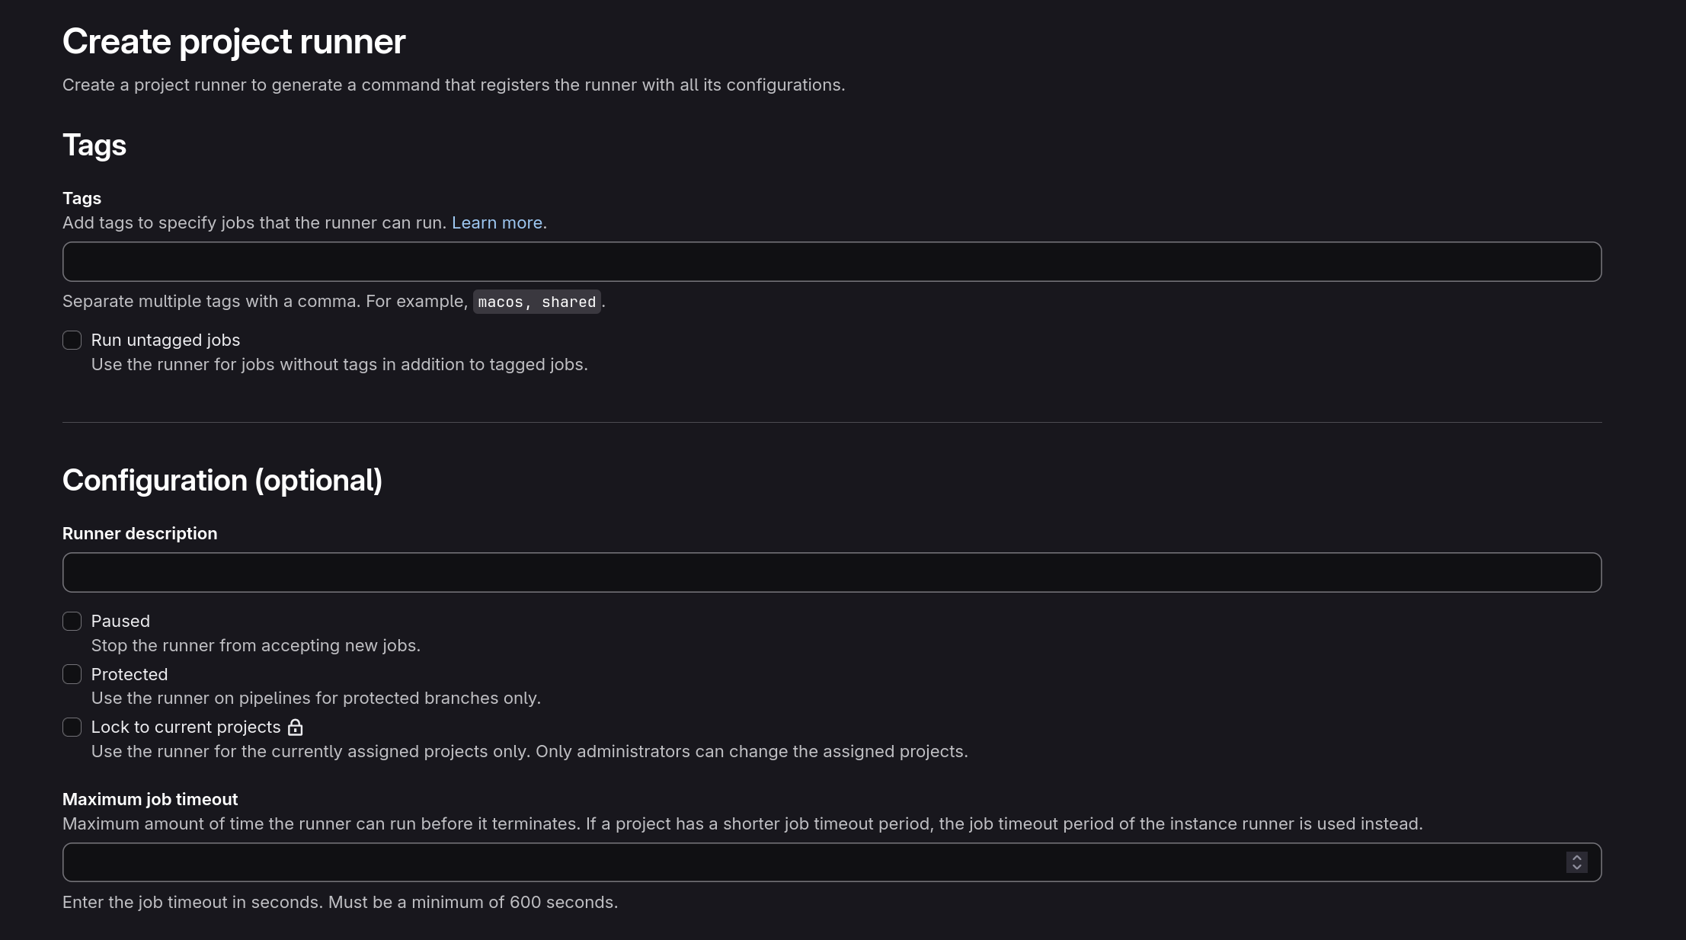Image resolution: width=1686 pixels, height=940 pixels.
Task: Click the Runner description label
Action: click(x=140, y=533)
